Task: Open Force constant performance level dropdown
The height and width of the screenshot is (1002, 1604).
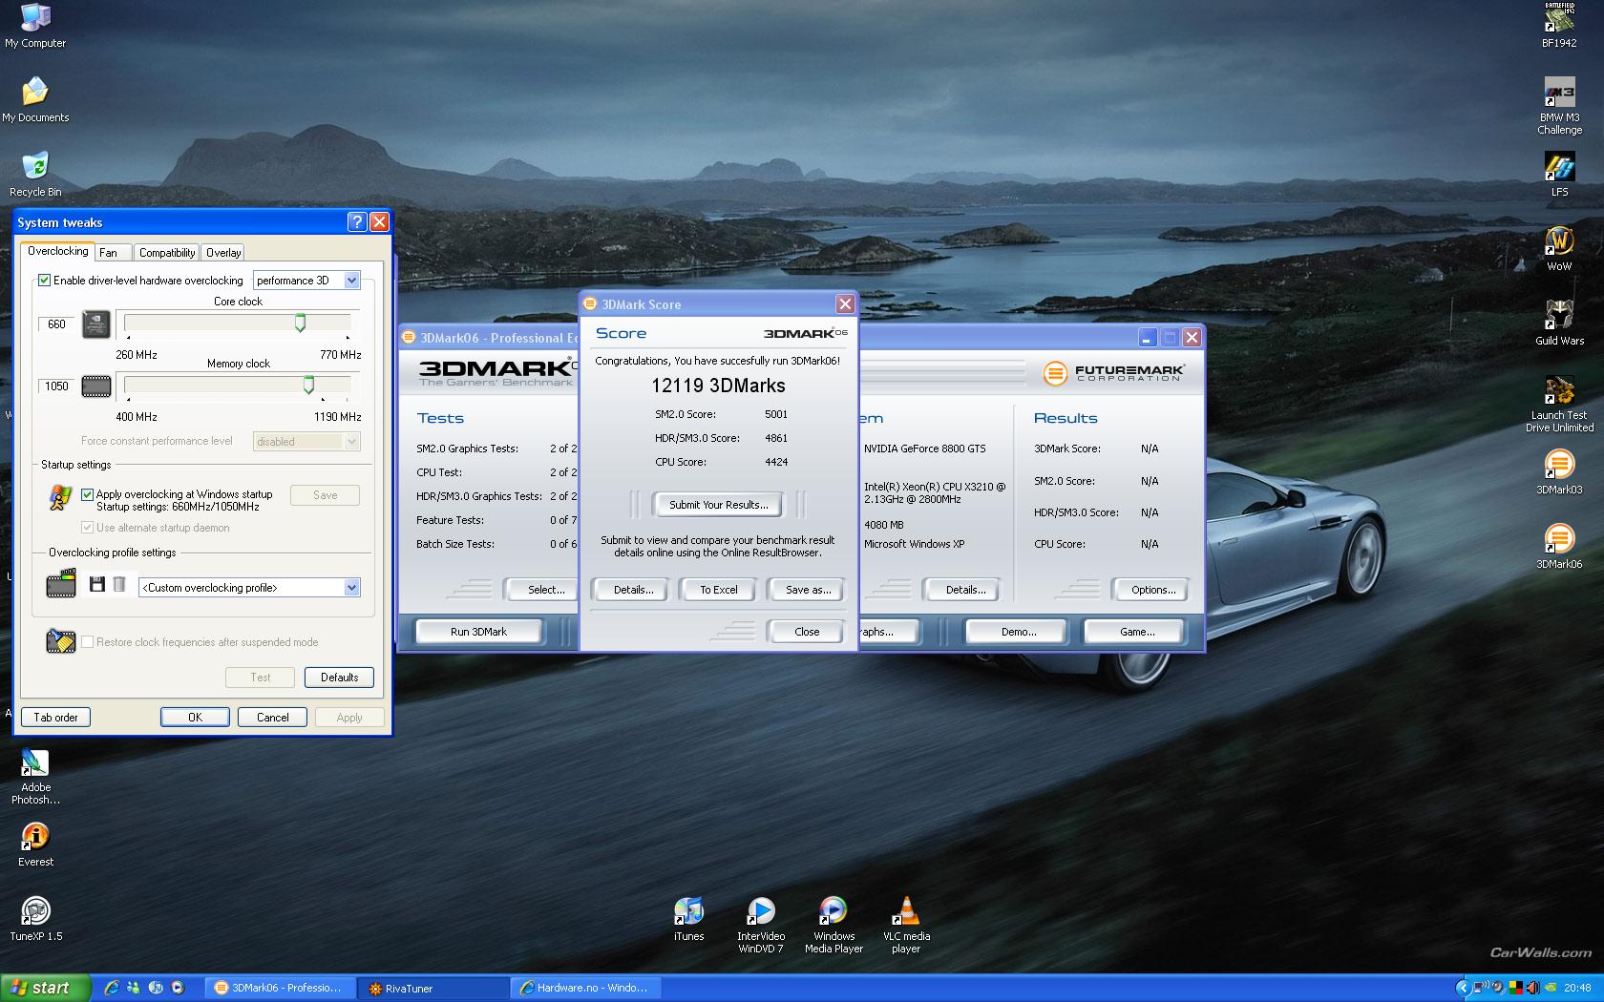Action: [306, 442]
